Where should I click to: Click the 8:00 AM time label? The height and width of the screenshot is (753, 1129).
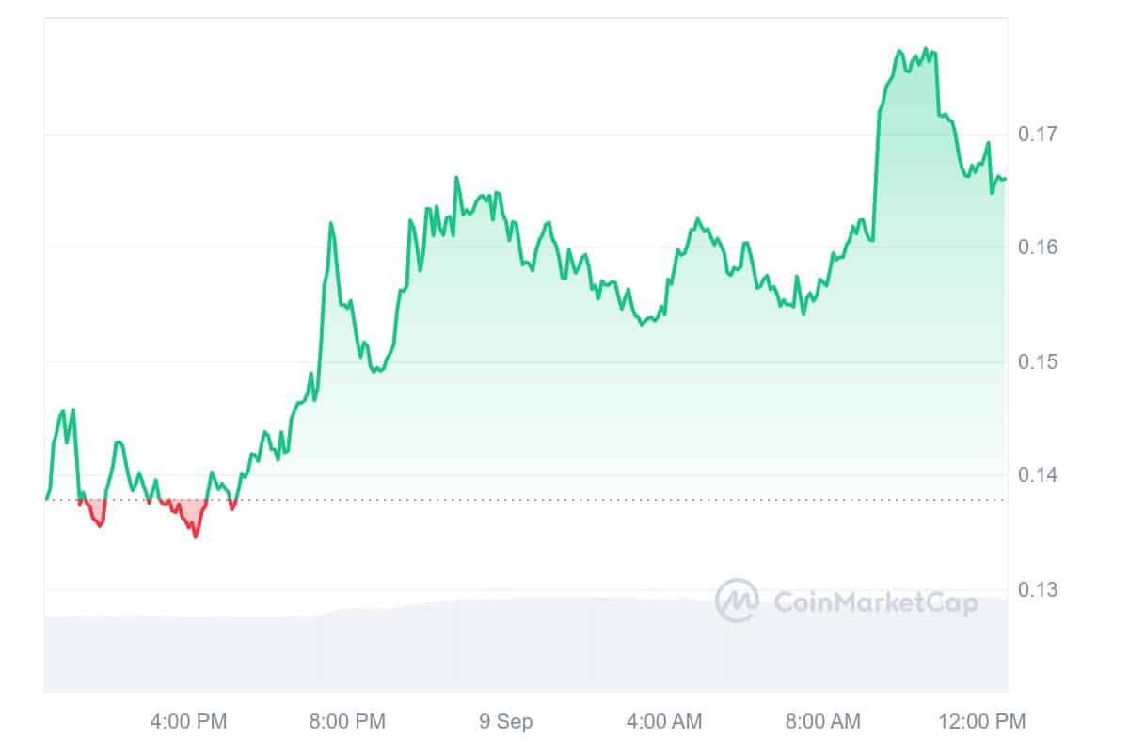(x=822, y=722)
